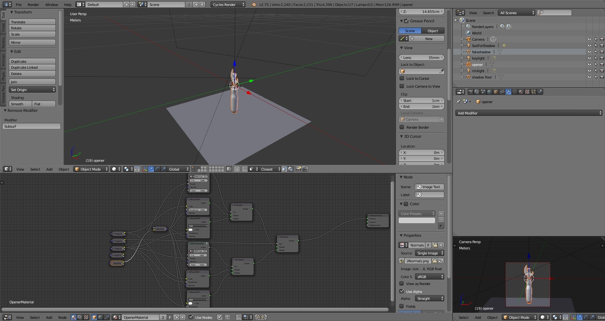Open the Object Constraints chain-link tab
This screenshot has width=605, height=321.
coord(502,92)
